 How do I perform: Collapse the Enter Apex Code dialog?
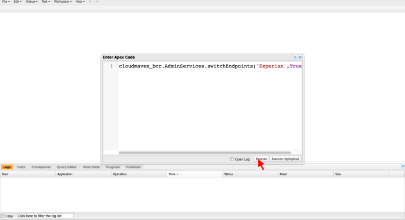click(295, 57)
